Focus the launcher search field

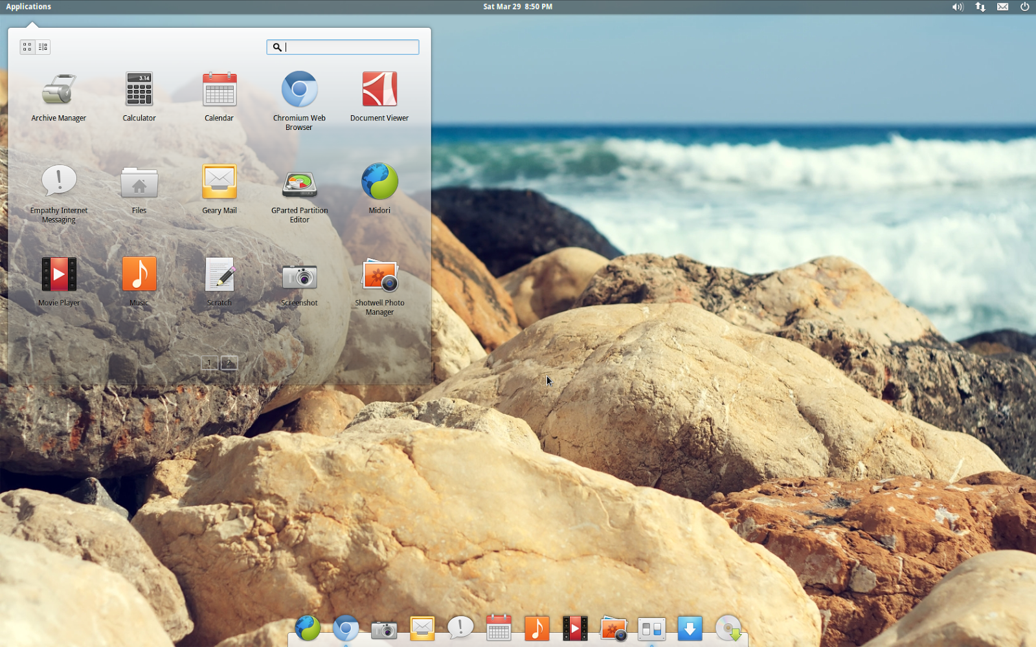(x=343, y=47)
